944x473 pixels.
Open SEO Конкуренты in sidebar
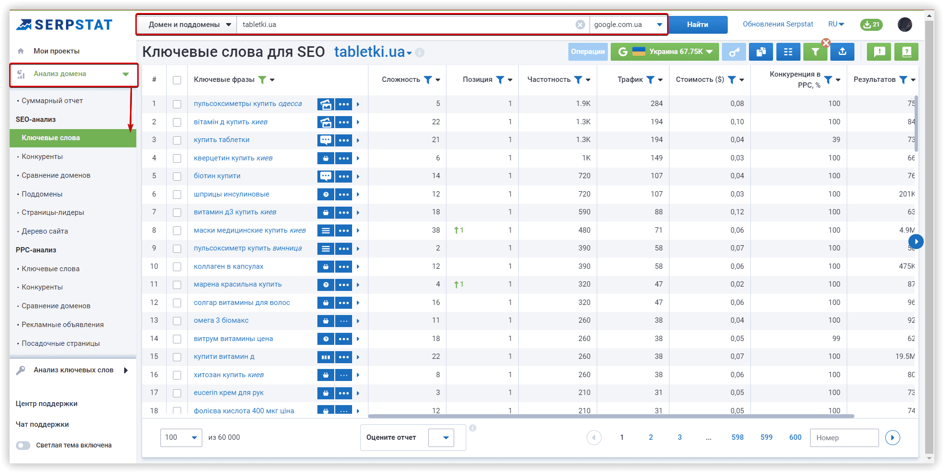tap(42, 157)
